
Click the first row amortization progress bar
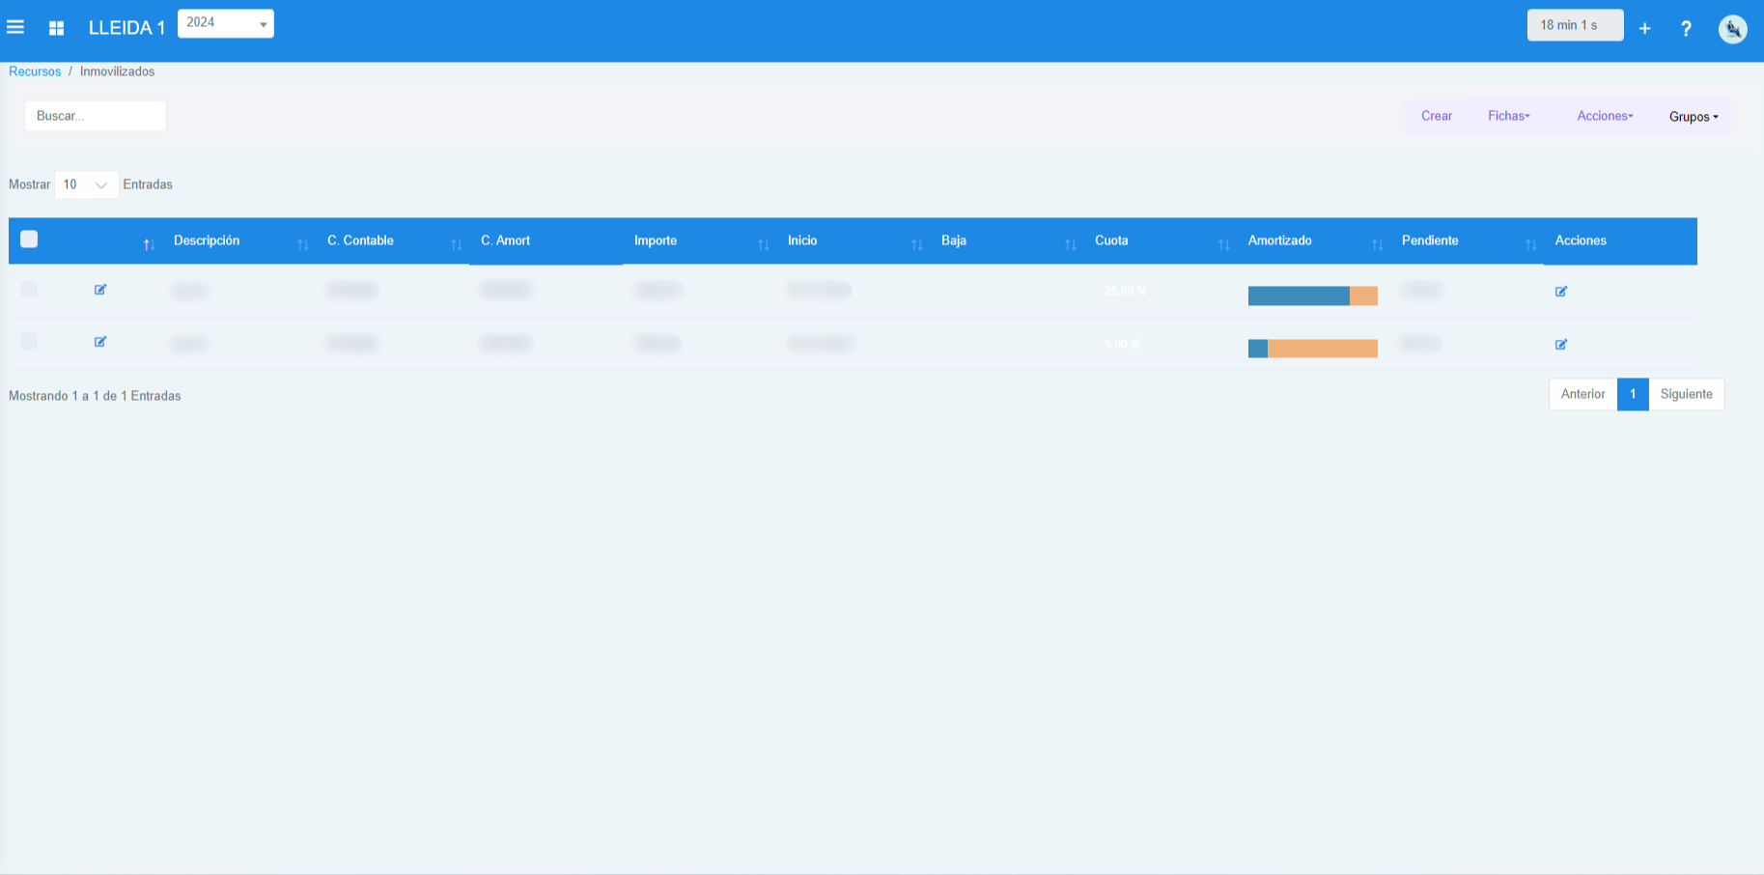(x=1312, y=296)
